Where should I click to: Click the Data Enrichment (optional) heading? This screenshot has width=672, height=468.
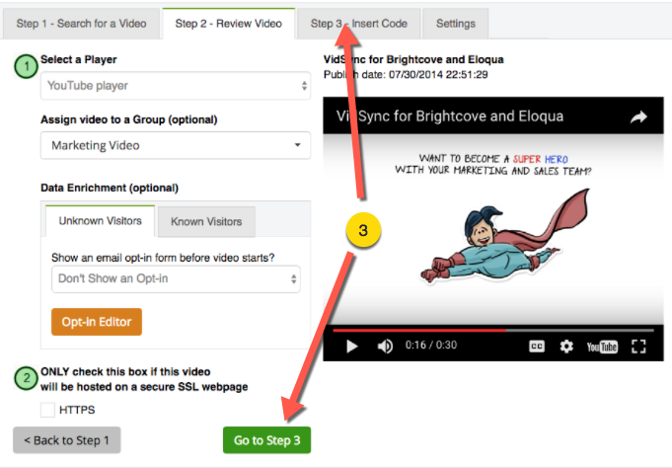110,188
